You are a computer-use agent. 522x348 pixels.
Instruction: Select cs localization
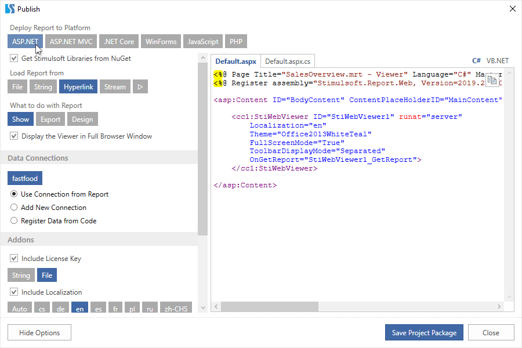[x=42, y=308]
